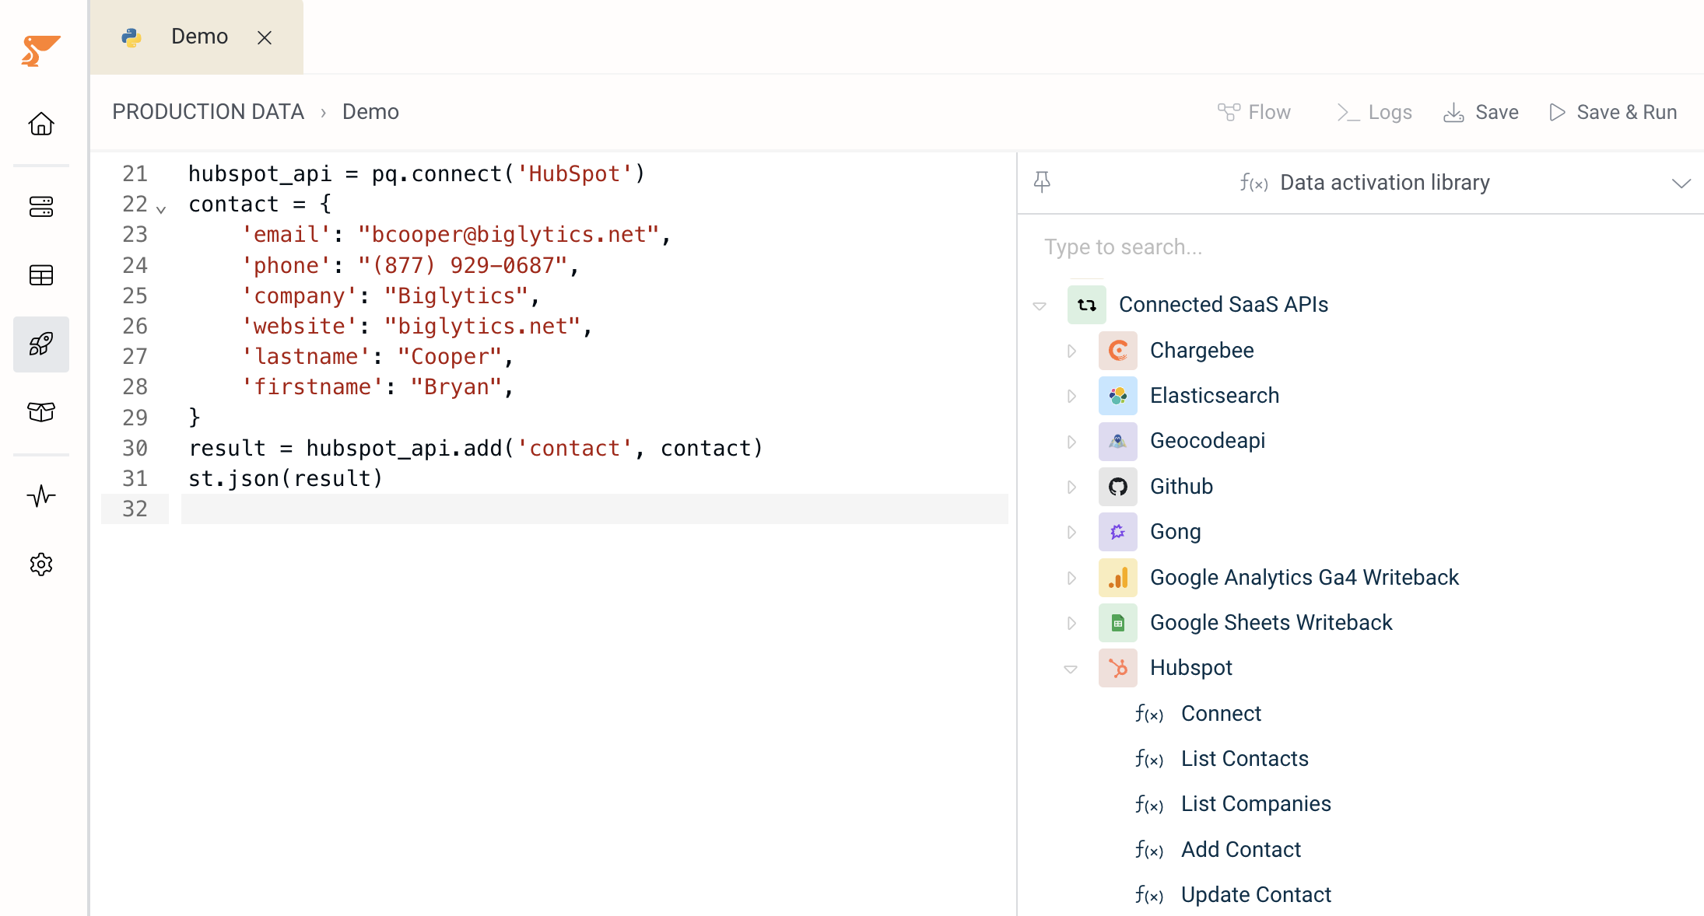Click the Connected SaaS APIs sync icon
Viewport: 1704px width, 916px height.
[x=1087, y=305]
